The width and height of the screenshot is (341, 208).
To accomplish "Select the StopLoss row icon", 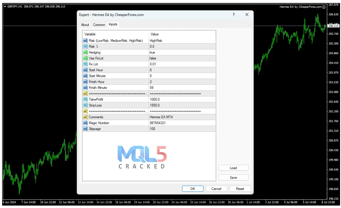I will point(85,106).
